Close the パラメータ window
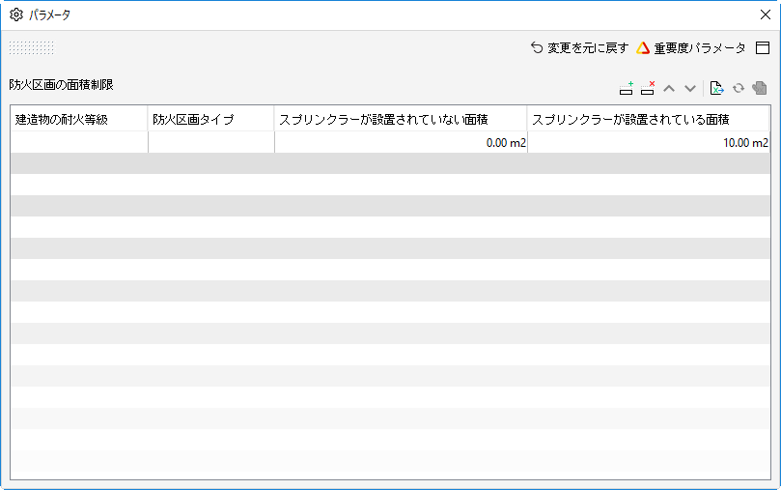Image resolution: width=781 pixels, height=490 pixels. 766,14
